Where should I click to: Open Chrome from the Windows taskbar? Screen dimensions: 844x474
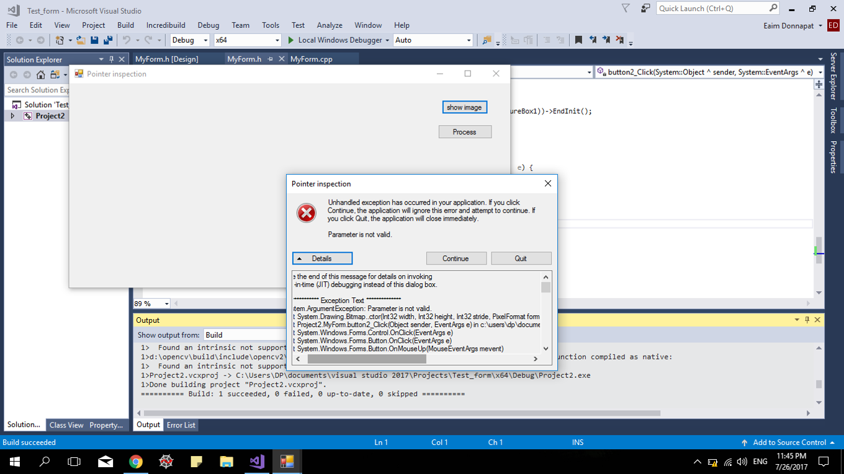135,462
